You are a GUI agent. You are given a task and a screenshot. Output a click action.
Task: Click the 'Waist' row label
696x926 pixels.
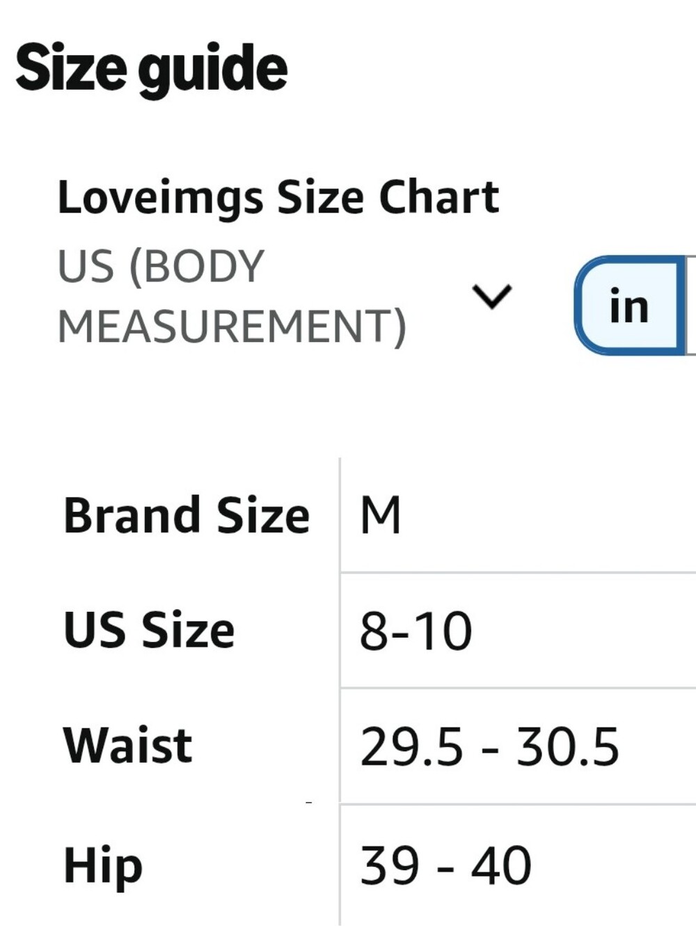coord(127,746)
